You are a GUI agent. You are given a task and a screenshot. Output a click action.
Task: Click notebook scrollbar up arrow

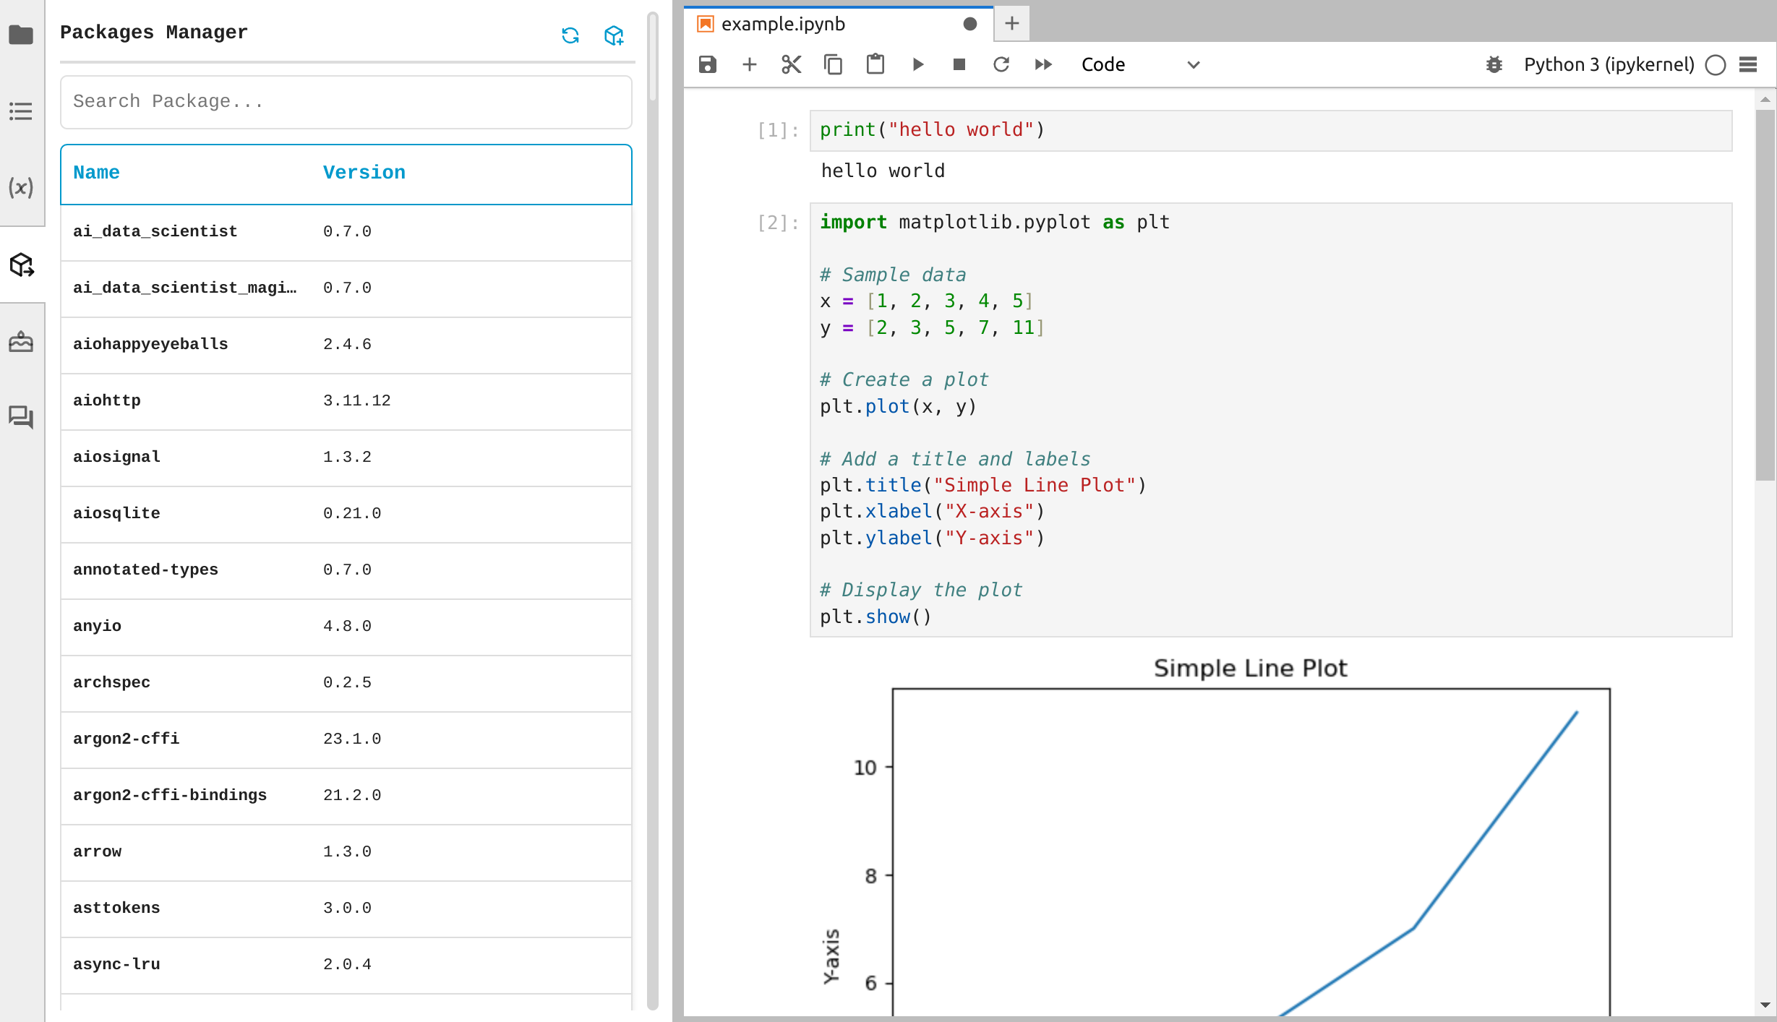pyautogui.click(x=1765, y=99)
